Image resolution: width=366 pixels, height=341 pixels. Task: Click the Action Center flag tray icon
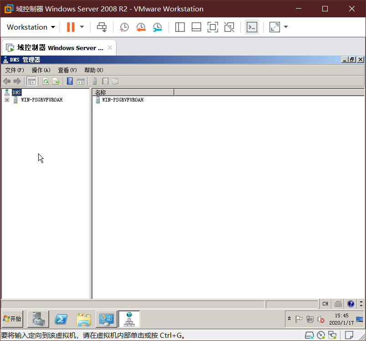(x=299, y=319)
